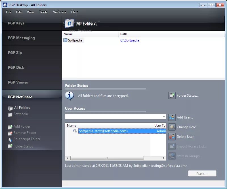This screenshot has width=227, height=189.
Task: Maximize the PGP Desktop window
Action: [211, 5]
